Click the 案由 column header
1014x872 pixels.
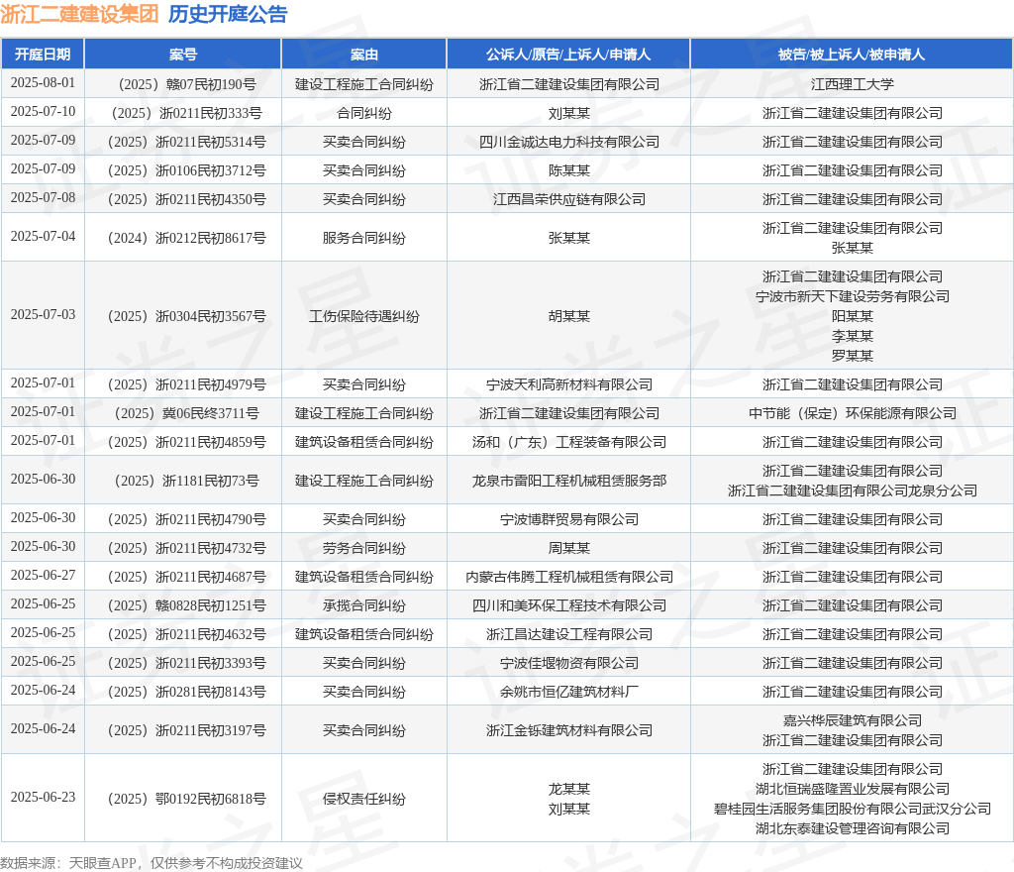(364, 54)
